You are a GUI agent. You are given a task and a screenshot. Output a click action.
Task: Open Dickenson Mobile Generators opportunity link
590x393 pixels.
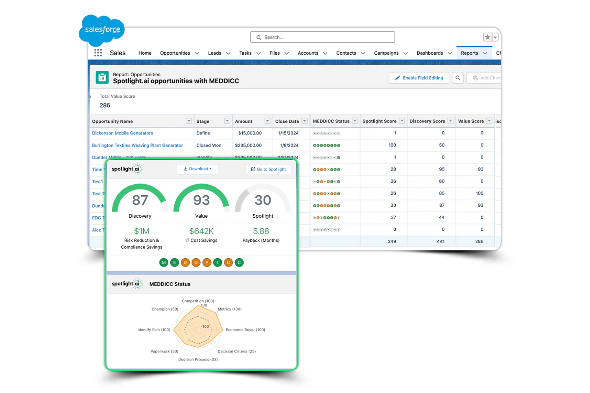122,133
